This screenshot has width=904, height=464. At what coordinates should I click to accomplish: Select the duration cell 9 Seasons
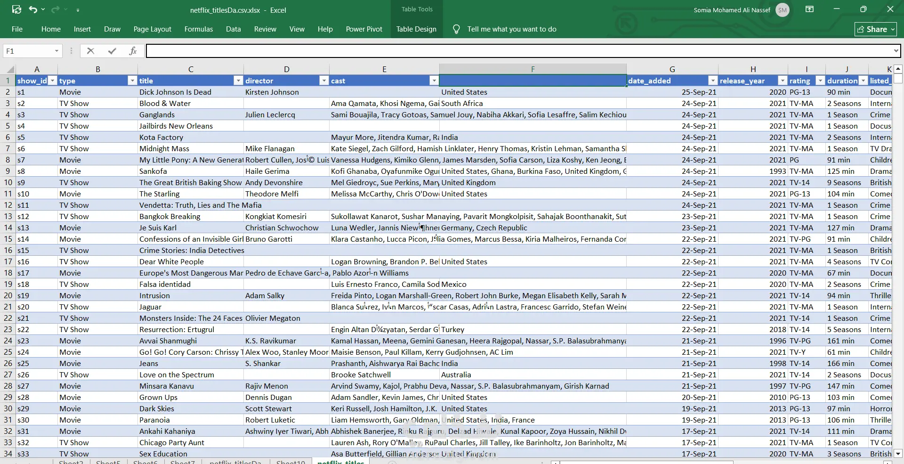tap(847, 183)
